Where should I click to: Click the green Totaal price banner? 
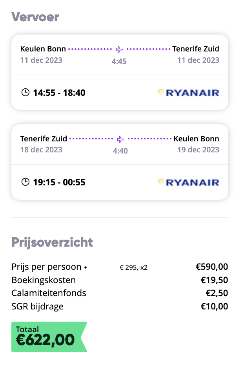coord(49,337)
